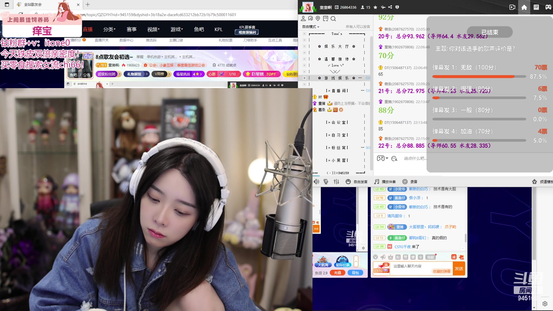Click the speaker volume icon
Screen dimensions: 553x311
coord(316,182)
